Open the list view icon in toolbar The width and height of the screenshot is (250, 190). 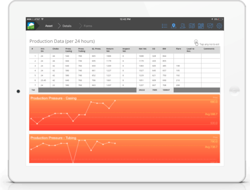coord(165,26)
